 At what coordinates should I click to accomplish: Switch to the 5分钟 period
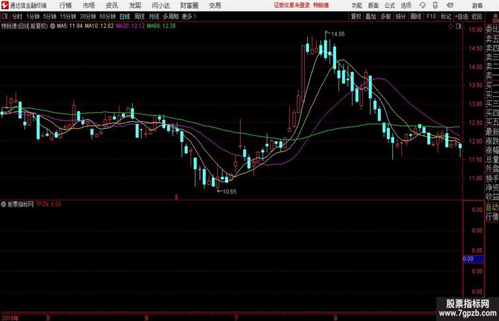pos(50,16)
